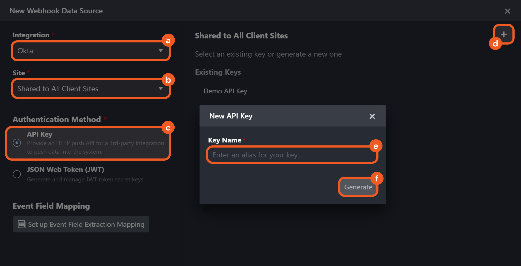Open Set up Event Field Extraction Mapping
521x266 pixels.
(x=86, y=224)
